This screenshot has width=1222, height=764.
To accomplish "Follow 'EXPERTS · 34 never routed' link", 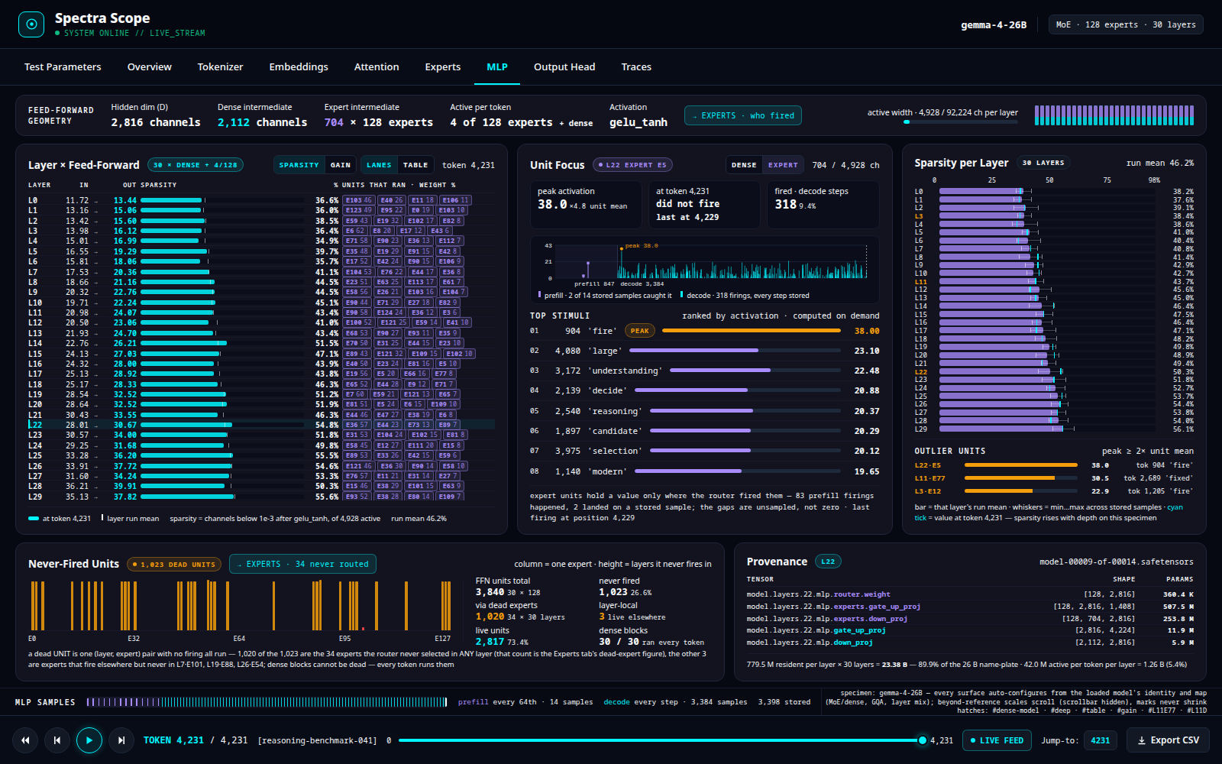I will point(302,564).
